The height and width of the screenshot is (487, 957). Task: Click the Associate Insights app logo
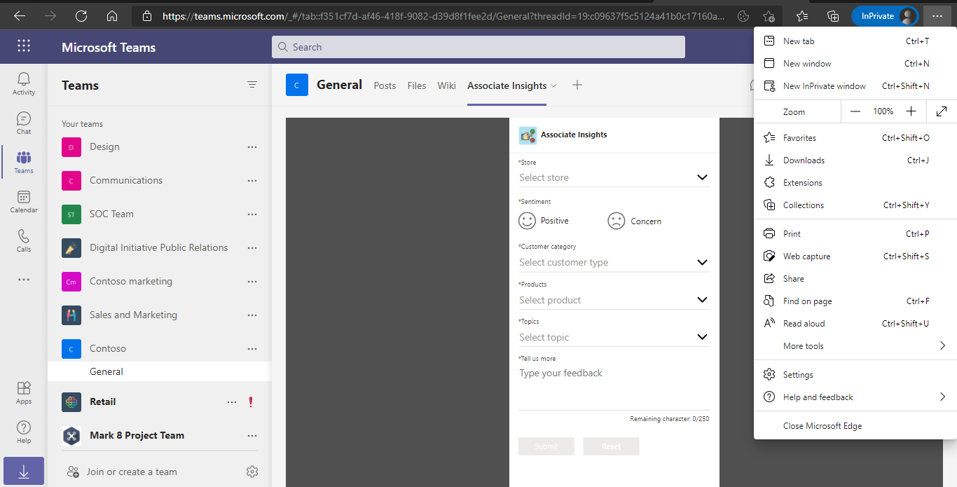click(528, 135)
